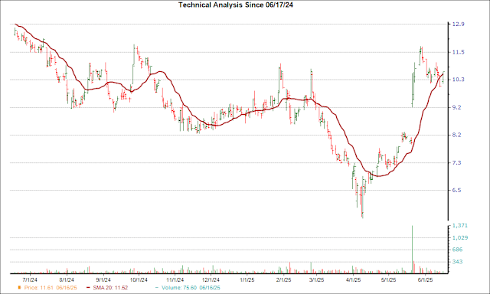Click the orange Price legend marker
The width and height of the screenshot is (490, 294).
[20, 287]
